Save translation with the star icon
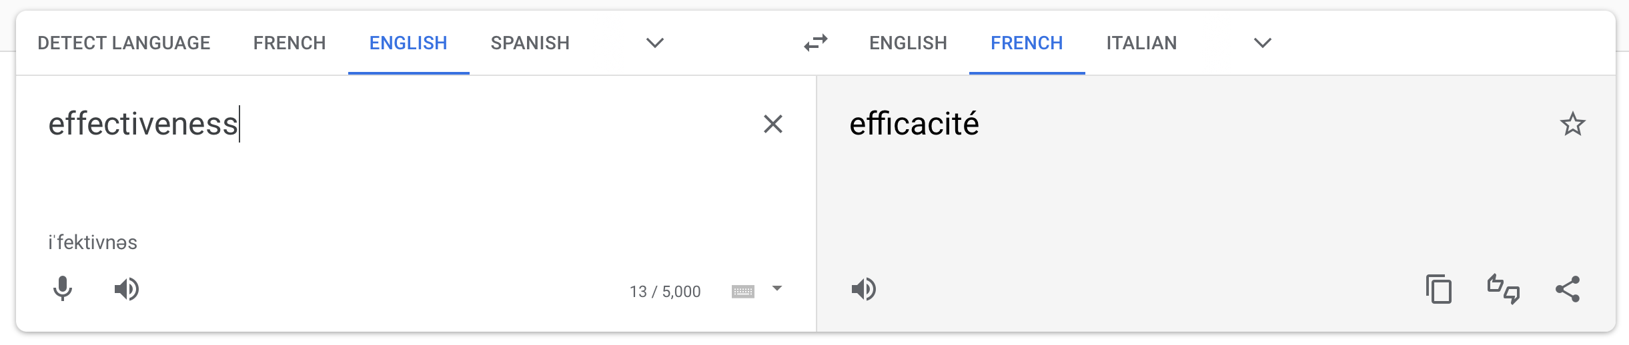 coord(1572,124)
